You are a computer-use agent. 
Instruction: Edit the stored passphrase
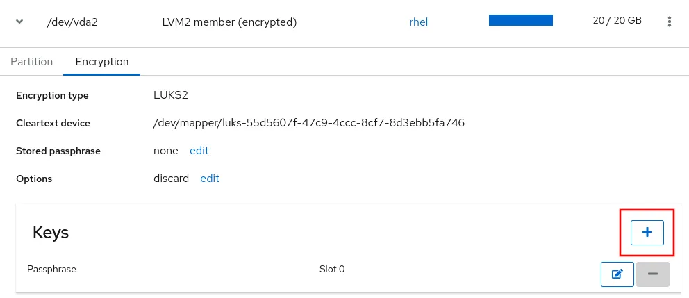pyautogui.click(x=199, y=151)
